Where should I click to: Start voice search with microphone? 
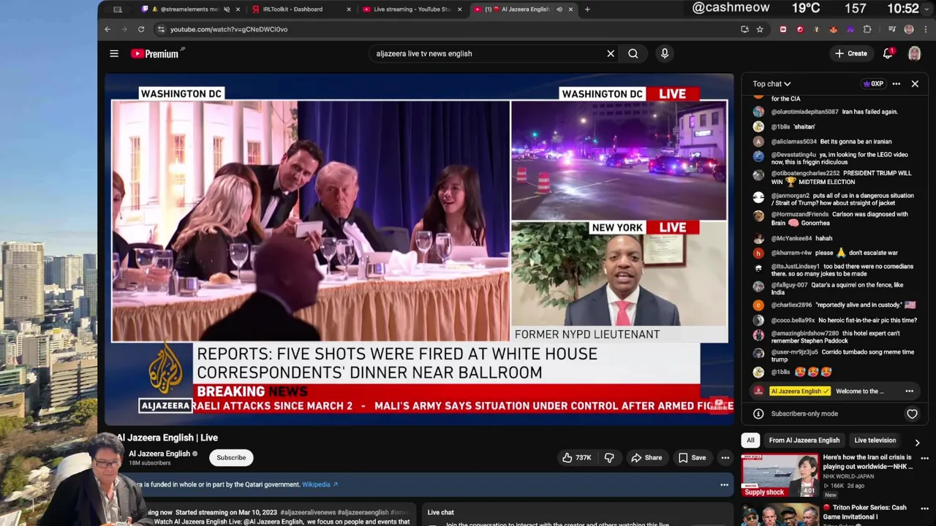[665, 53]
